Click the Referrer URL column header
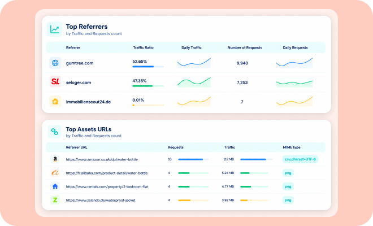This screenshot has height=226, width=373. click(76, 147)
